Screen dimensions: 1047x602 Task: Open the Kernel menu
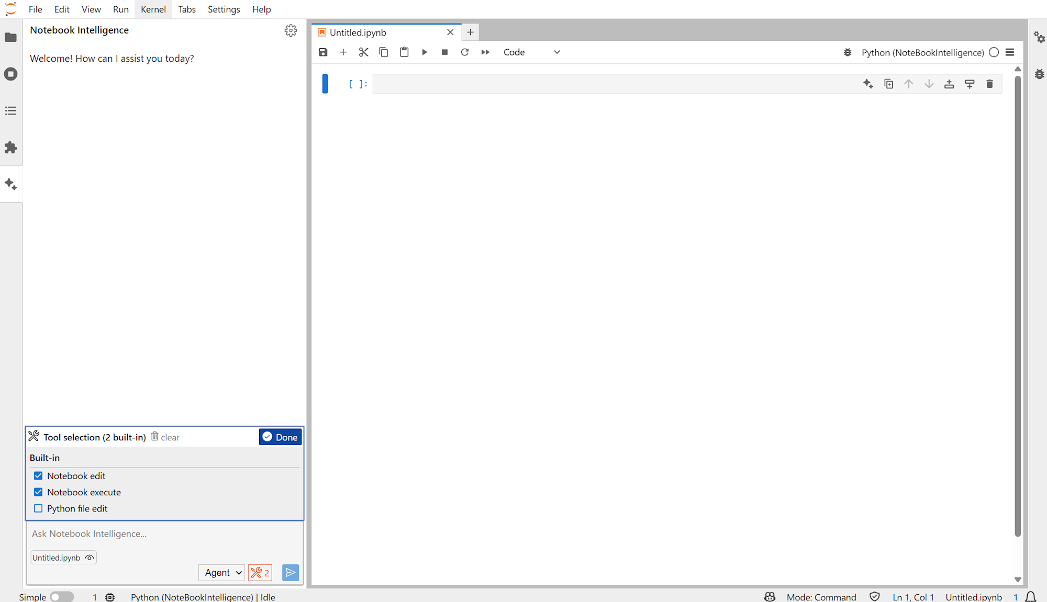point(153,9)
